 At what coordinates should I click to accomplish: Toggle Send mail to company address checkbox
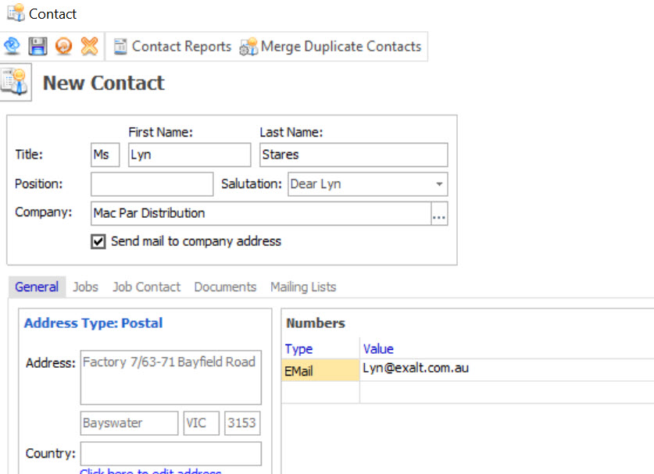[x=98, y=242]
